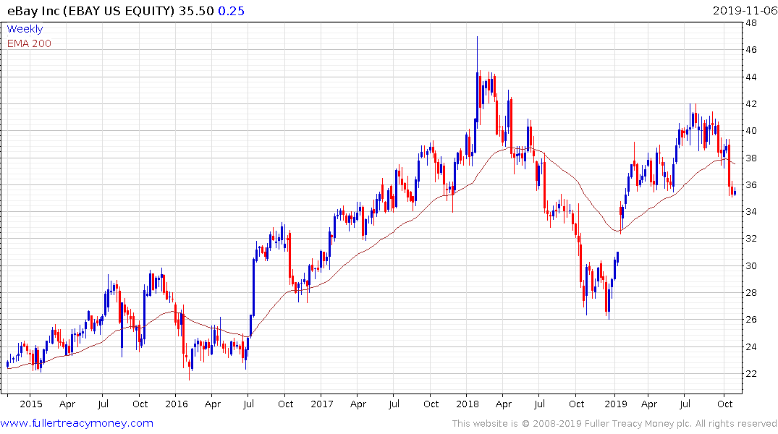Click the 48 price axis label
This screenshot has height=434, width=778.
pyautogui.click(x=750, y=23)
